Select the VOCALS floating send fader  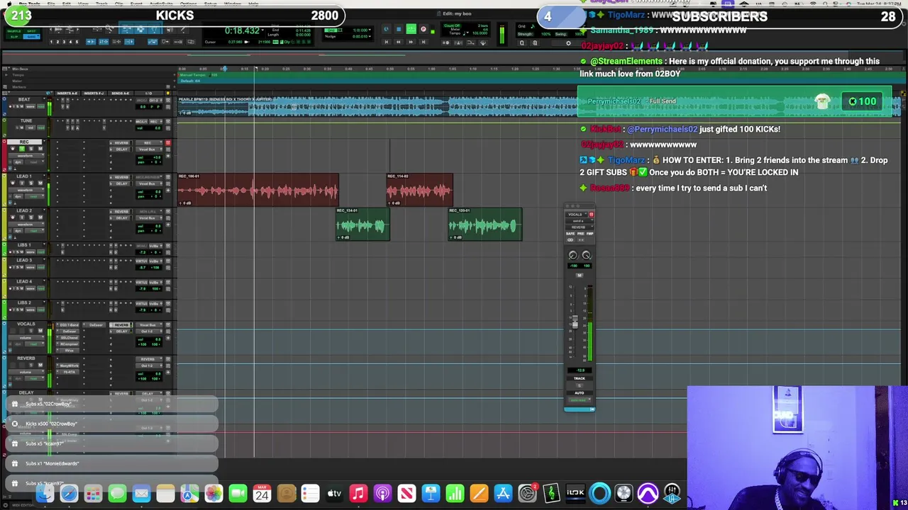(575, 322)
